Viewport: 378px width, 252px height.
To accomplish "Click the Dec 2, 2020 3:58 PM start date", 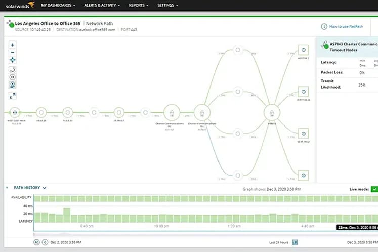I will (x=66, y=242).
